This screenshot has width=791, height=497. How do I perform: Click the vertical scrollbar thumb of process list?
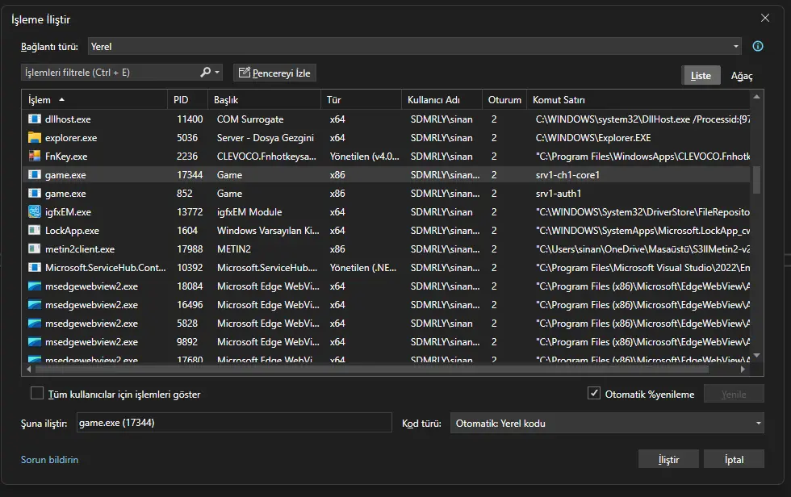point(756,180)
